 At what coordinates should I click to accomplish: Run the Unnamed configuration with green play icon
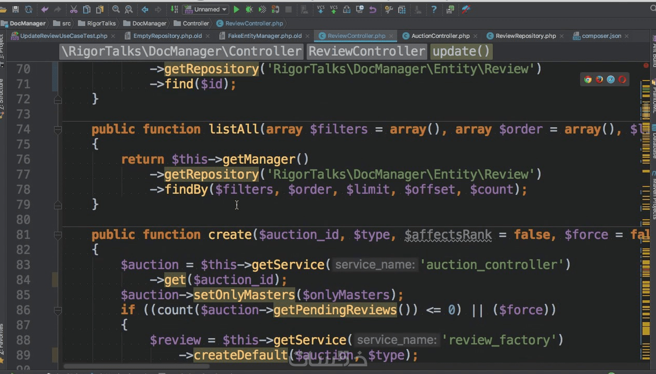tap(236, 9)
